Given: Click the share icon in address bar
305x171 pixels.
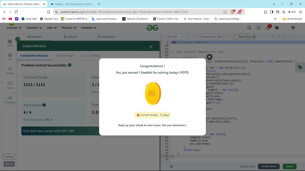Looking at the screenshot, I should tap(225, 12).
